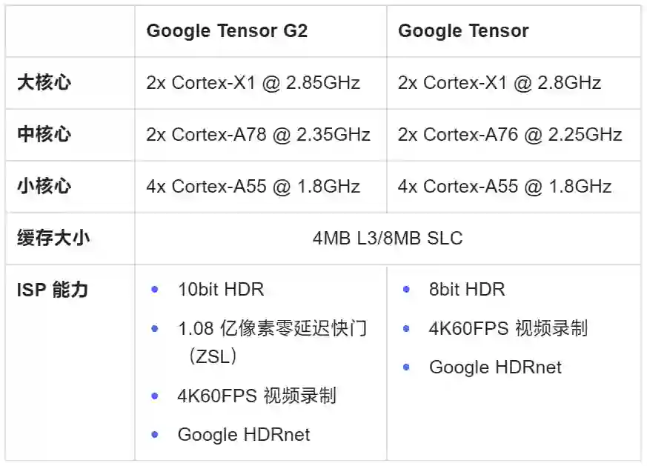Click the Google Tensor G2 column header
Image resolution: width=647 pixels, height=466 pixels.
coord(227,31)
